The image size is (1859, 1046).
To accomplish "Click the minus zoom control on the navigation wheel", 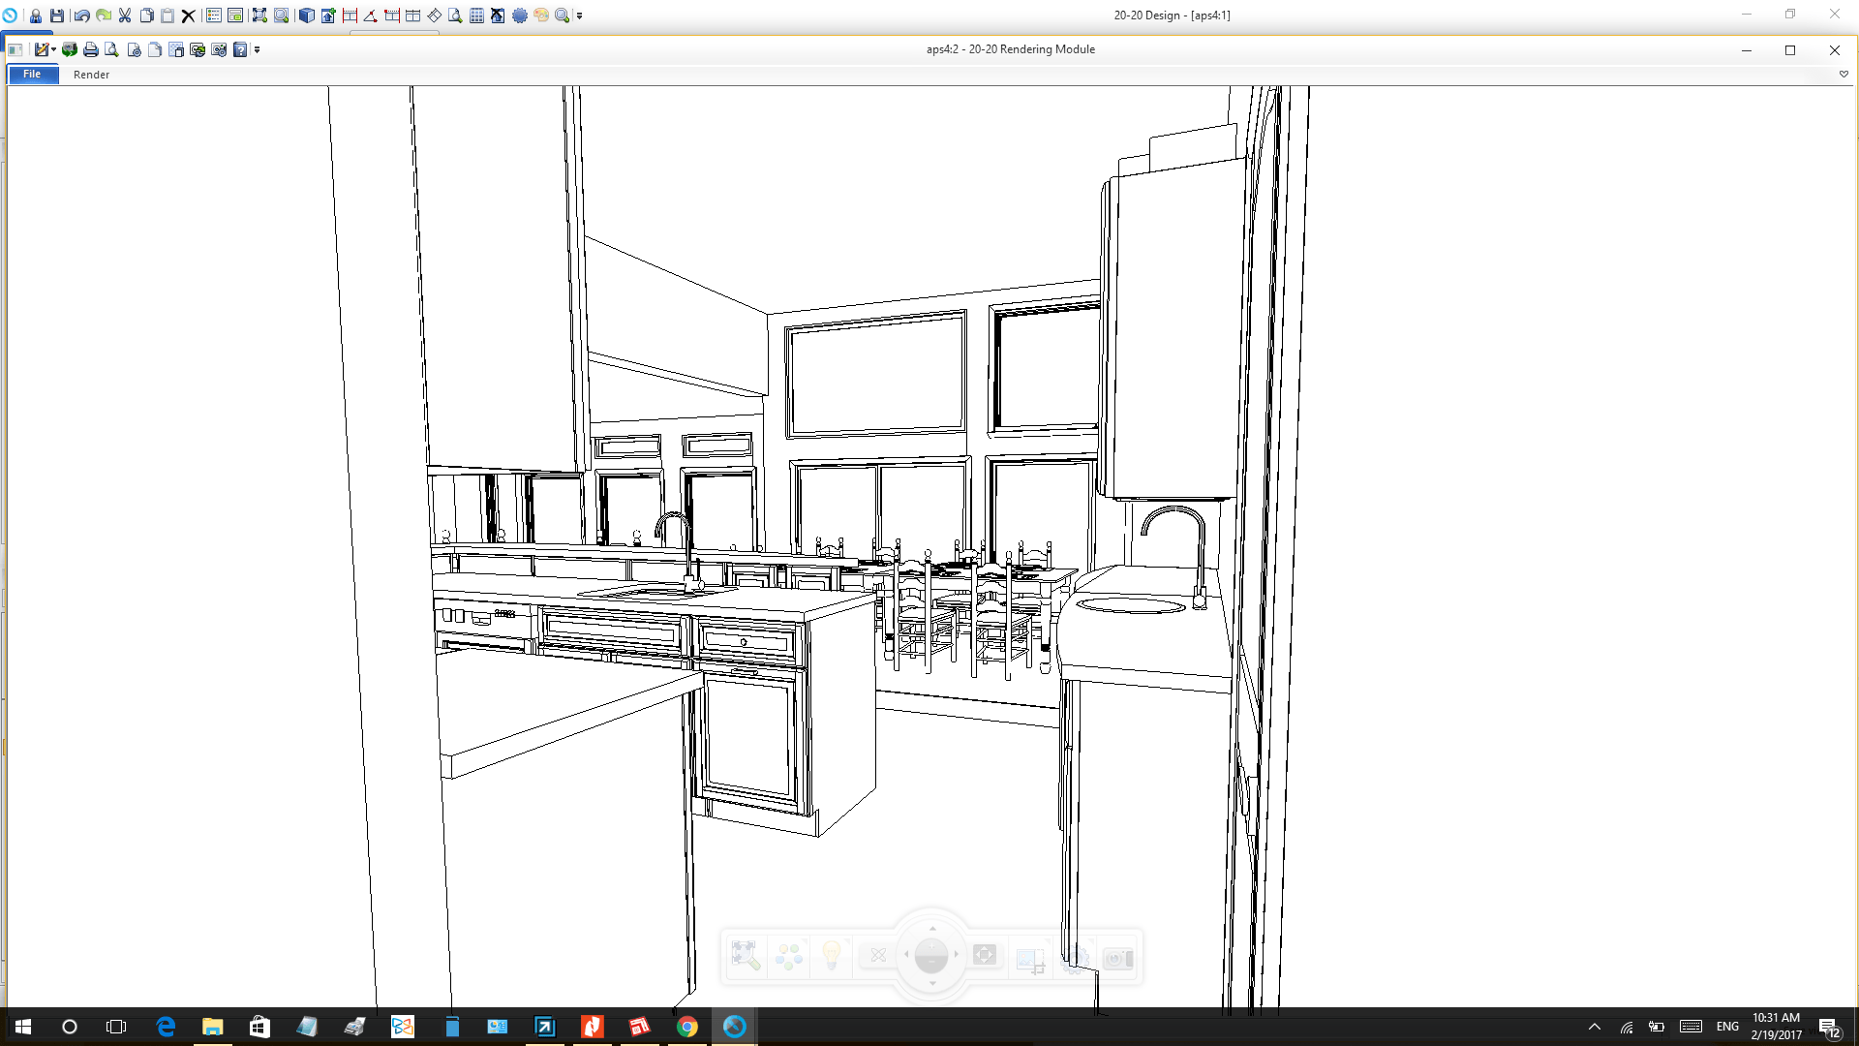I will (931, 963).
